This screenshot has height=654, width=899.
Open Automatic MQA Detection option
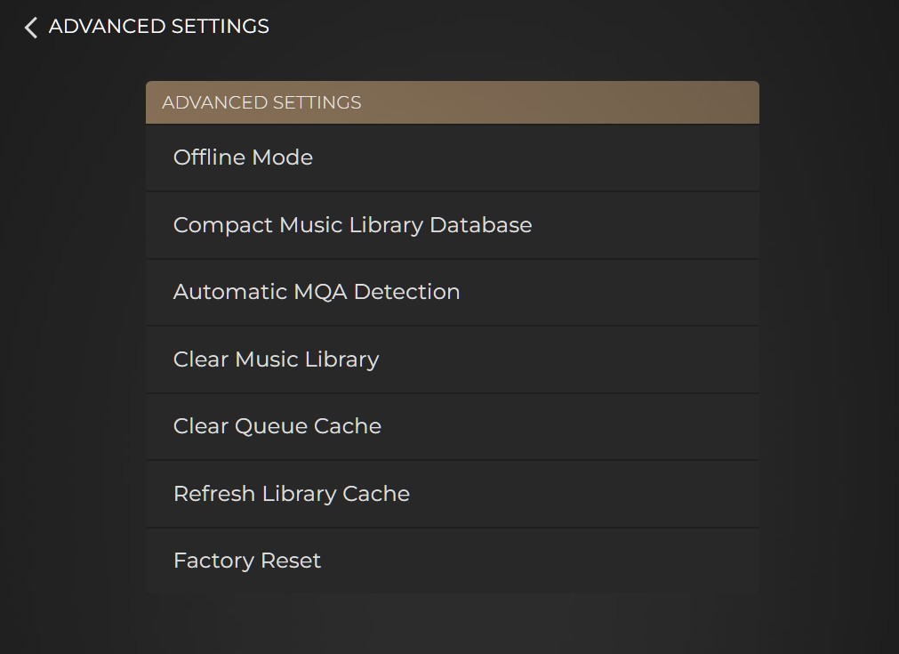[x=452, y=292]
